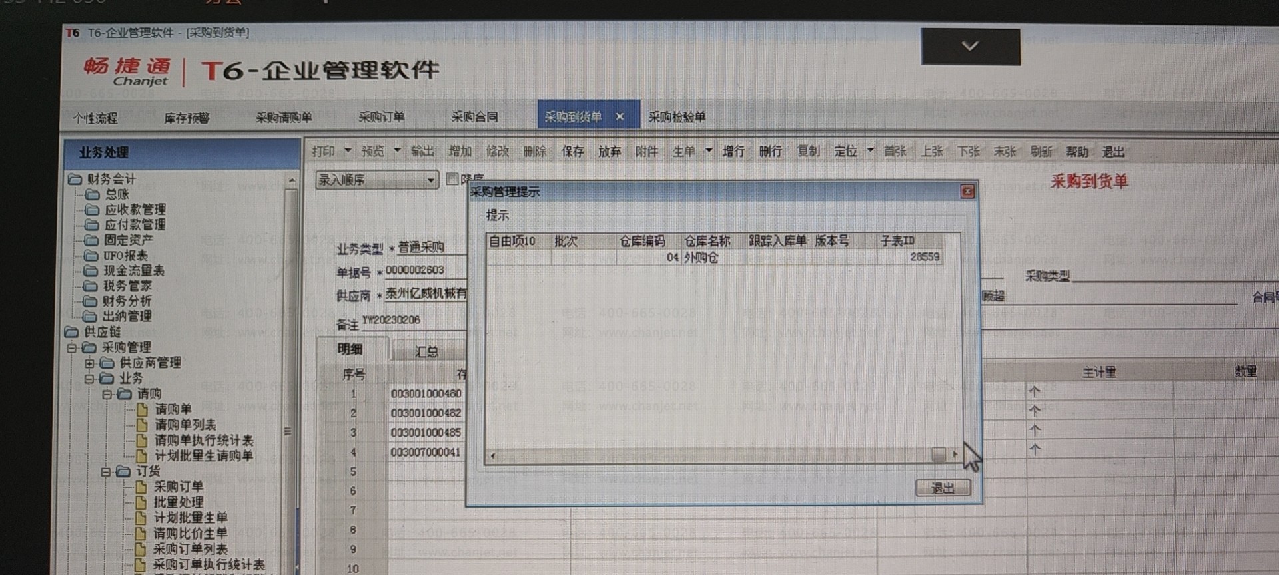This screenshot has width=1279, height=575.
Task: Collapse the 业务 tree node
Action: [89, 379]
